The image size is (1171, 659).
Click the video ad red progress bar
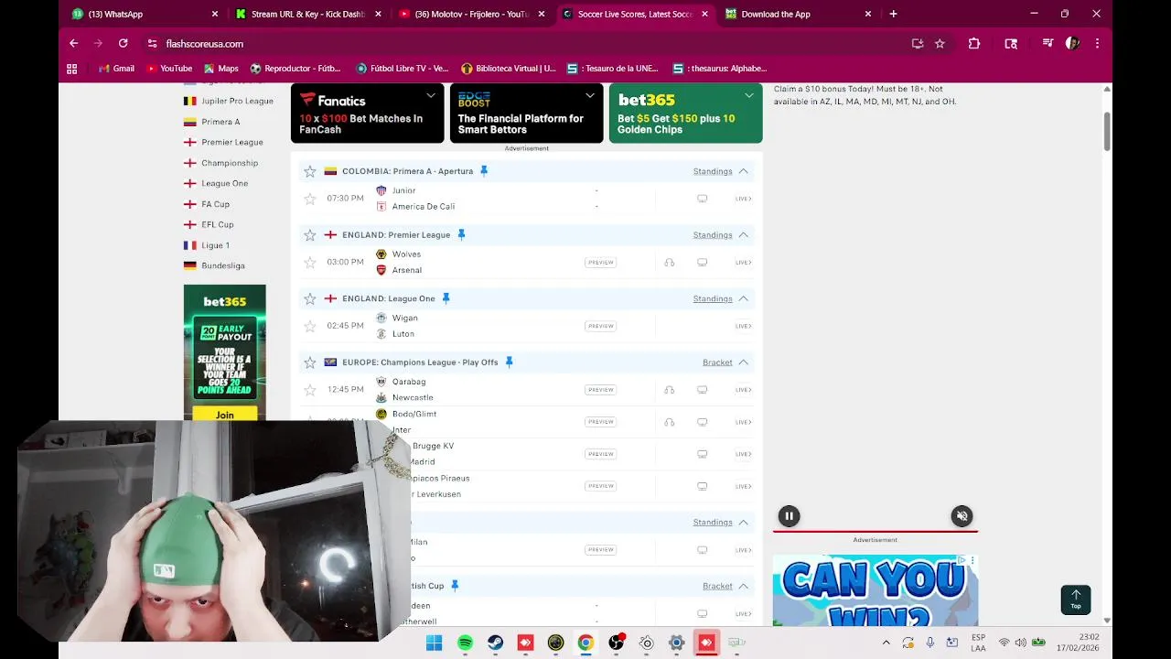pos(876,530)
